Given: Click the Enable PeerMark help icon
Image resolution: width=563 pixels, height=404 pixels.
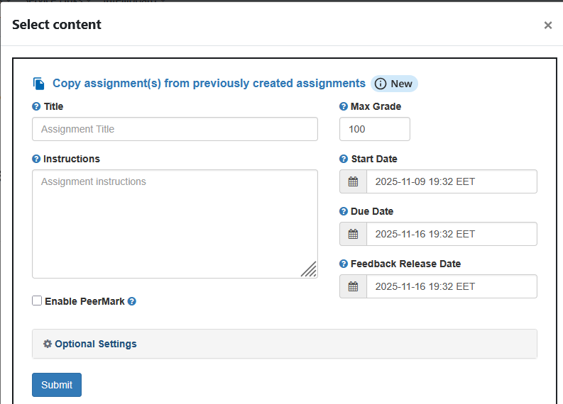Looking at the screenshot, I should coord(132,301).
